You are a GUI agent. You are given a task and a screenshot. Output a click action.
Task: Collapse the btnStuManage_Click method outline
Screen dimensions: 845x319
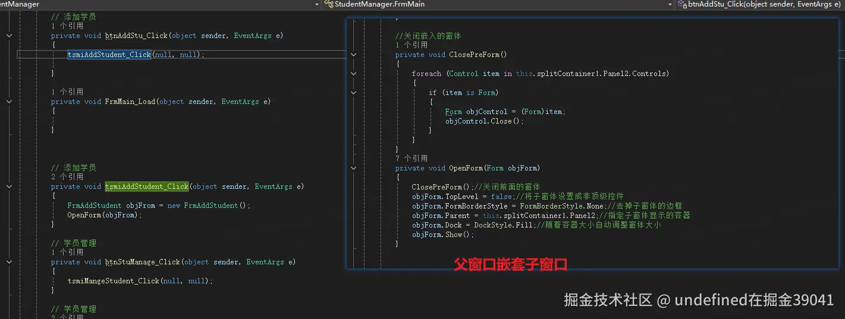tap(9, 262)
